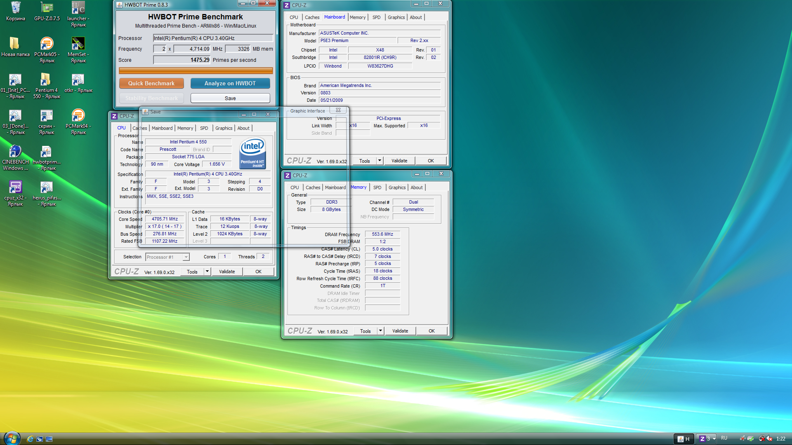Viewport: 792px width, 445px height.
Task: Click the Safely Remove Hardware tray icon
Action: point(751,438)
